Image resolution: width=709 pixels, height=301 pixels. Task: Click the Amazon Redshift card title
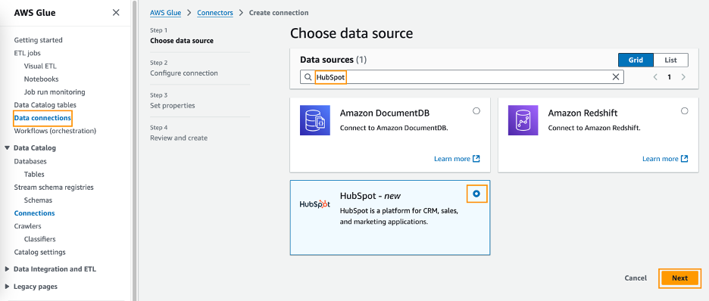(583, 113)
